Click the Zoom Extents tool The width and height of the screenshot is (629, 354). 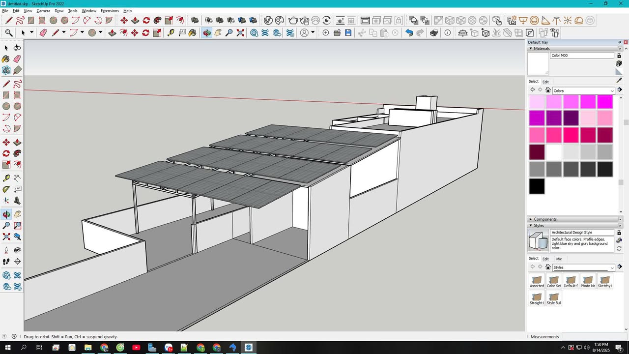pyautogui.click(x=6, y=236)
